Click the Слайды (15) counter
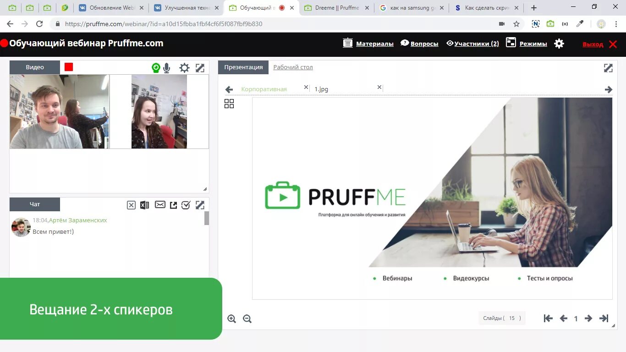This screenshot has height=352, width=626. point(502,318)
